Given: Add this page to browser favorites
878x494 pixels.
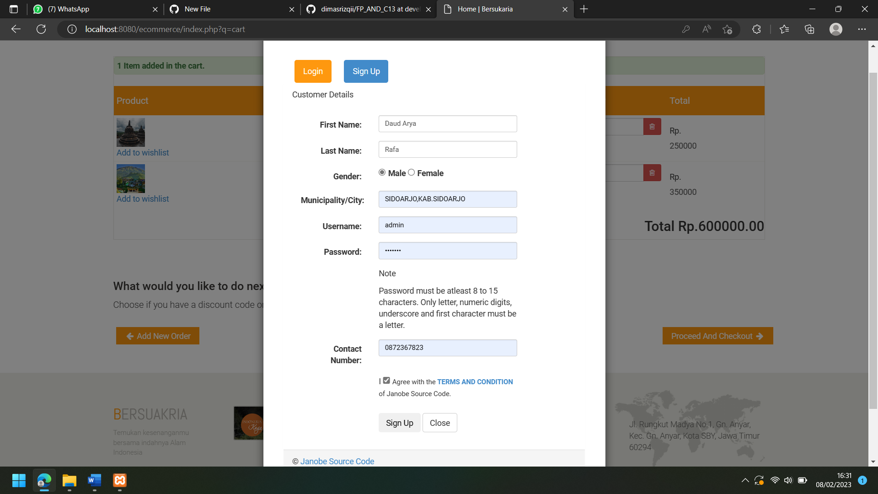Looking at the screenshot, I should 727,29.
